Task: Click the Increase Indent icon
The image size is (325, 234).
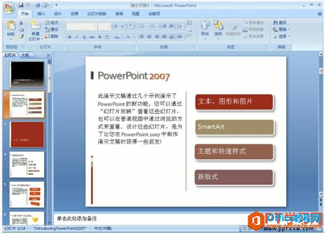Action: (x=171, y=26)
